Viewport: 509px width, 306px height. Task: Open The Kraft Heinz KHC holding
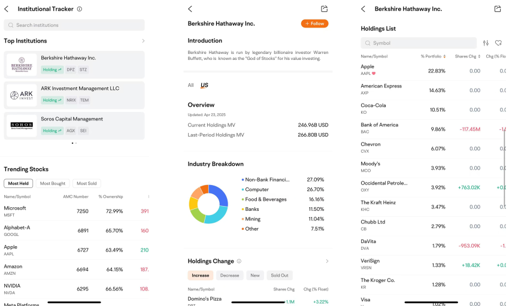pyautogui.click(x=433, y=207)
